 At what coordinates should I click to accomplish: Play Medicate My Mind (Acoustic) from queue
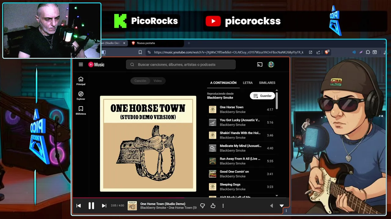point(241,148)
